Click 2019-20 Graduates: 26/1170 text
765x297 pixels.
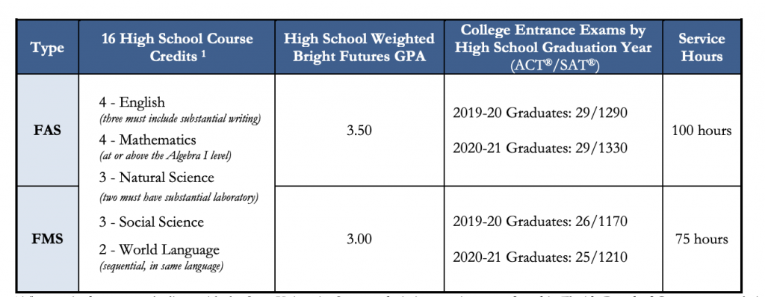[539, 222]
